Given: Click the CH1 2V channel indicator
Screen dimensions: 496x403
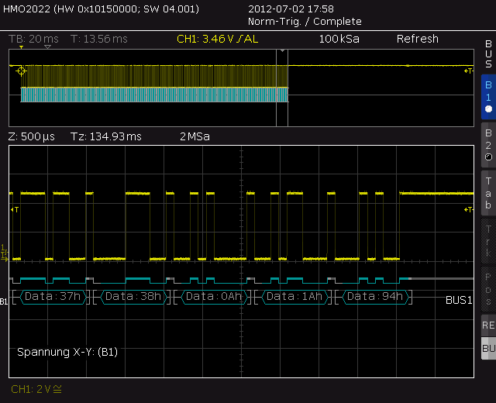Looking at the screenshot, I should click(x=36, y=389).
